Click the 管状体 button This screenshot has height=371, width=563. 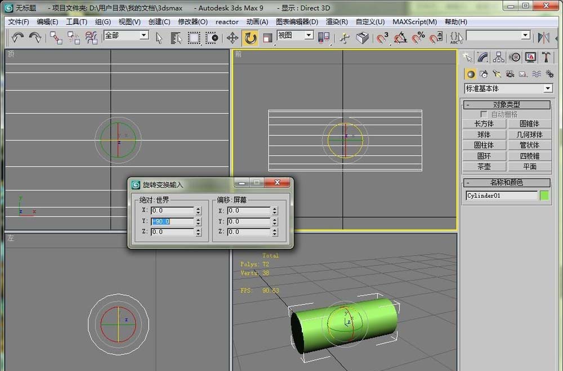pos(530,145)
